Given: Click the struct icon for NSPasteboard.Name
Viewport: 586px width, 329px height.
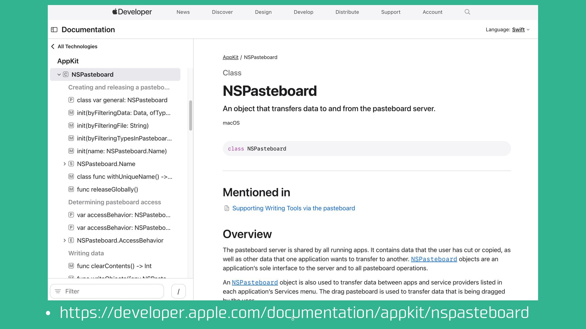Looking at the screenshot, I should pos(71,164).
